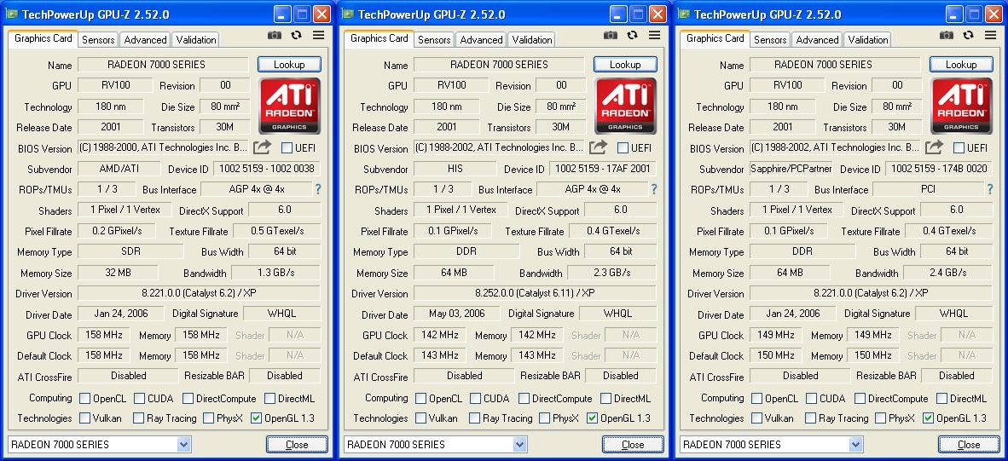Click the Device ID field reading 1002 5159 - 1002 0038
The height and width of the screenshot is (461, 1008).
(267, 169)
